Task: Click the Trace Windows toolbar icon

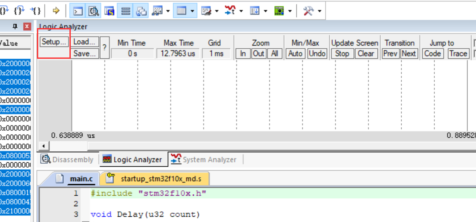Action: 254,11
